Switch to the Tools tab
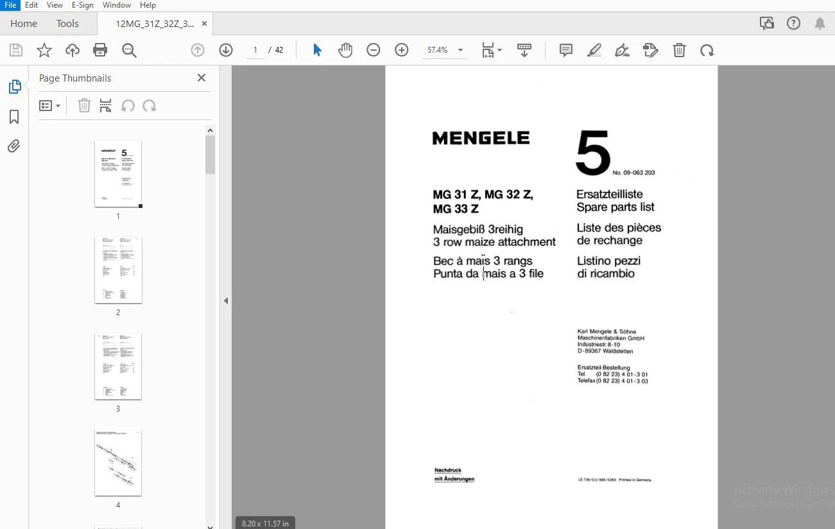Screen dimensions: 835x529 point(67,24)
